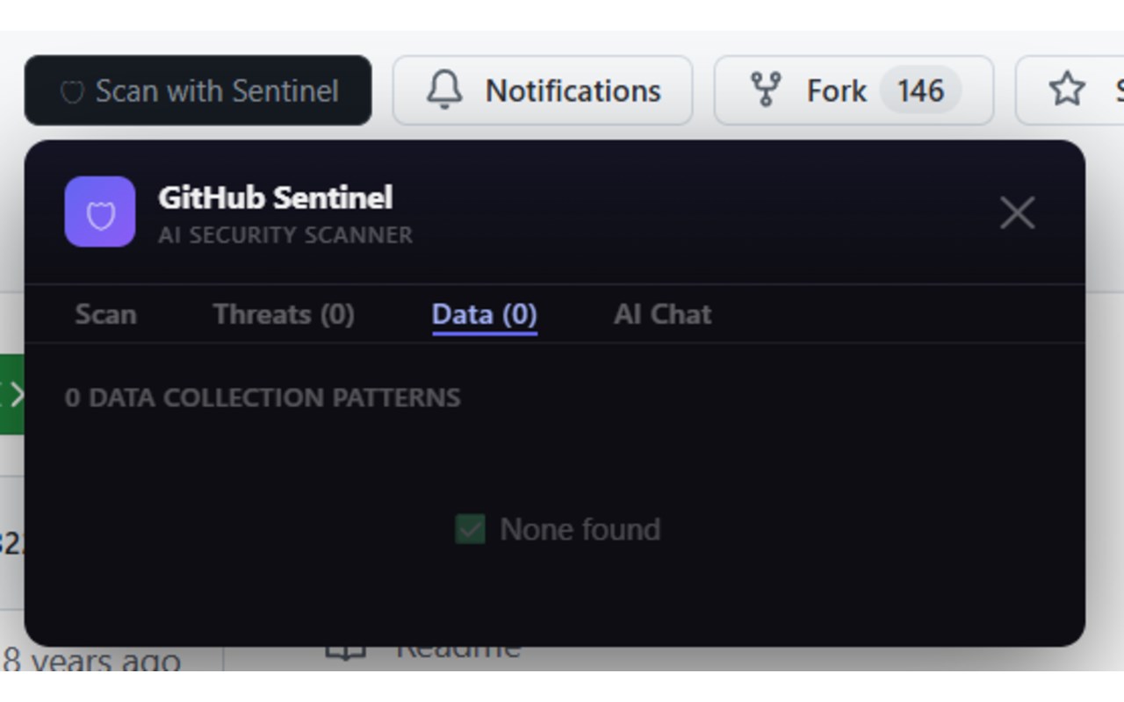This screenshot has width=1124, height=702.
Task: Select the Data (0) tab
Action: click(485, 314)
